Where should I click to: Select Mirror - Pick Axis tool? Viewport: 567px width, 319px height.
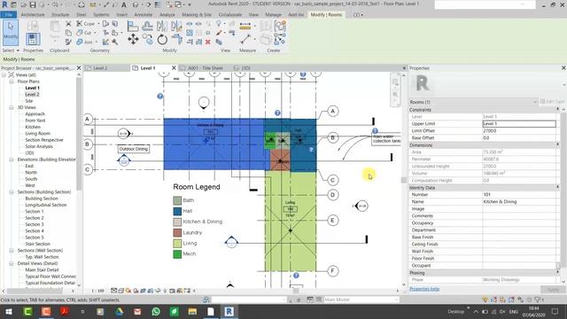[x=162, y=26]
